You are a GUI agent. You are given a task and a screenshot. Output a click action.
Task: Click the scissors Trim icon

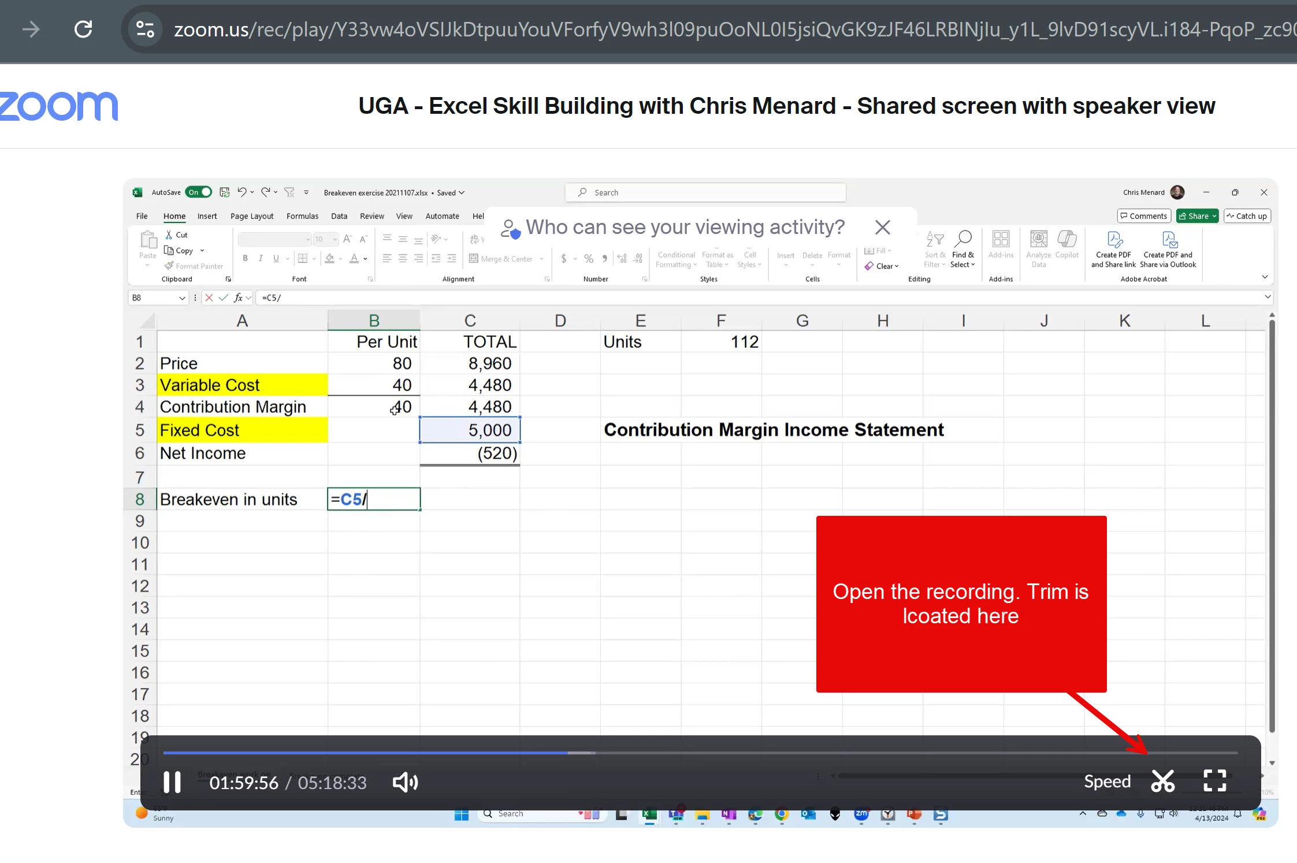click(x=1162, y=781)
